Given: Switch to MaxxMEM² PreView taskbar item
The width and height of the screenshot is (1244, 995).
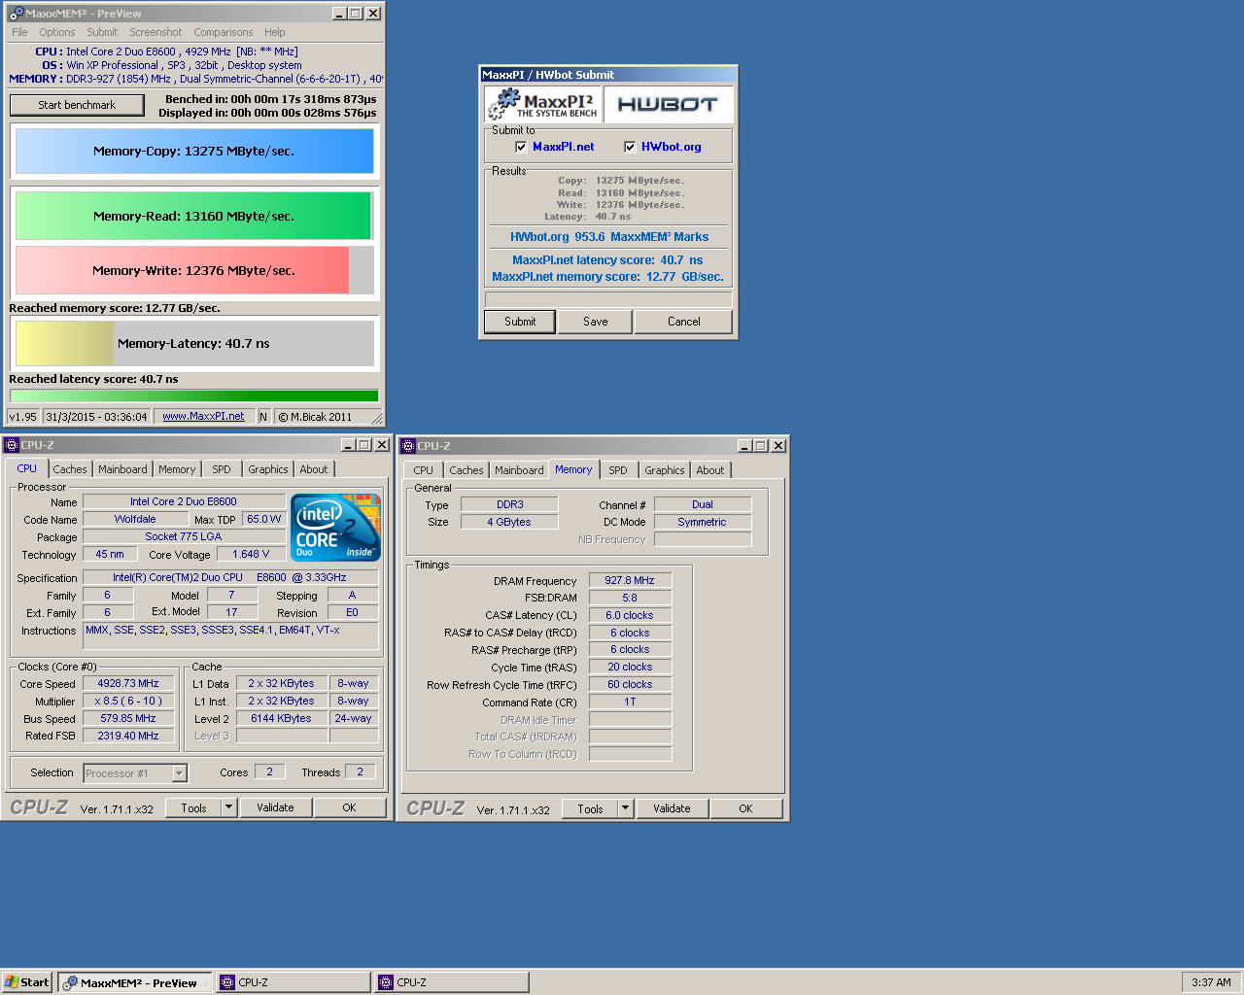Looking at the screenshot, I should [x=135, y=982].
